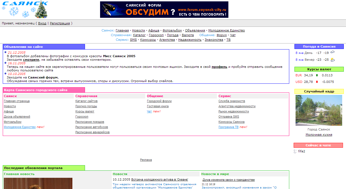
Task: Click the cloudy weather icon for День
Action: click(x=333, y=52)
